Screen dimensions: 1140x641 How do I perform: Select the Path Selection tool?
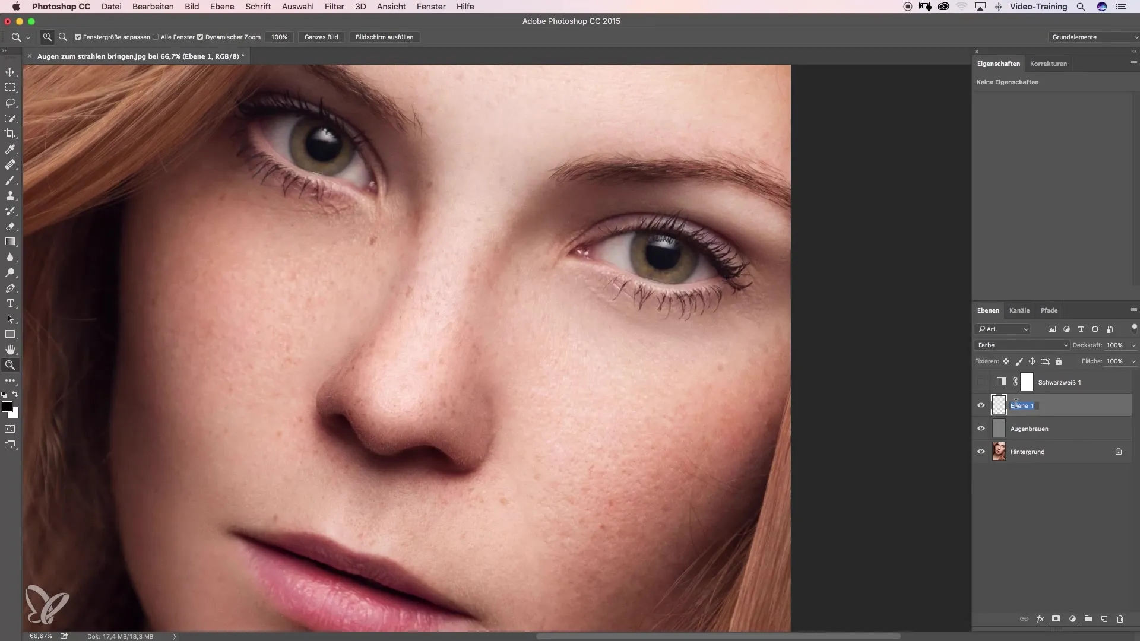(x=10, y=319)
